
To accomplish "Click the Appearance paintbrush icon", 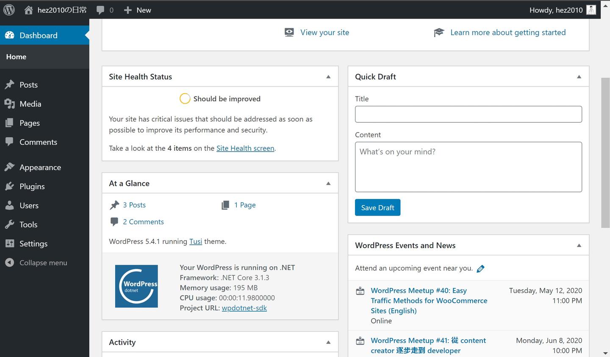I will tap(9, 167).
